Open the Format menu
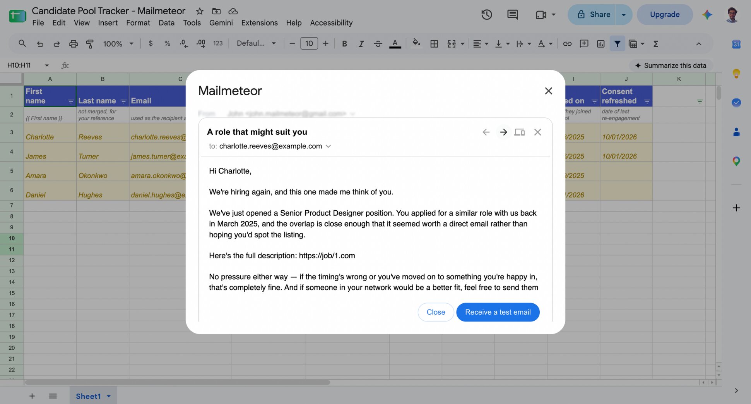 (138, 23)
